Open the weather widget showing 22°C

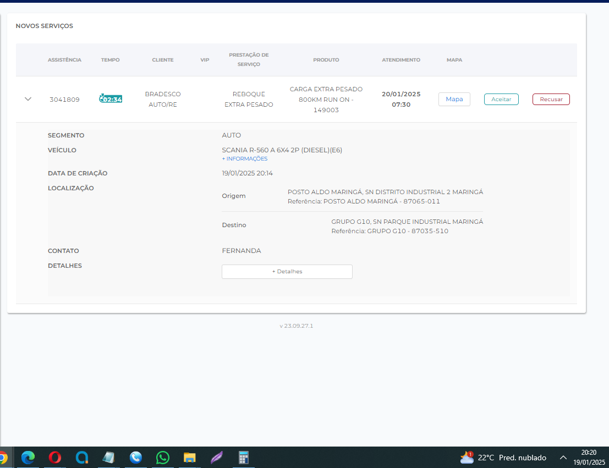coord(503,457)
